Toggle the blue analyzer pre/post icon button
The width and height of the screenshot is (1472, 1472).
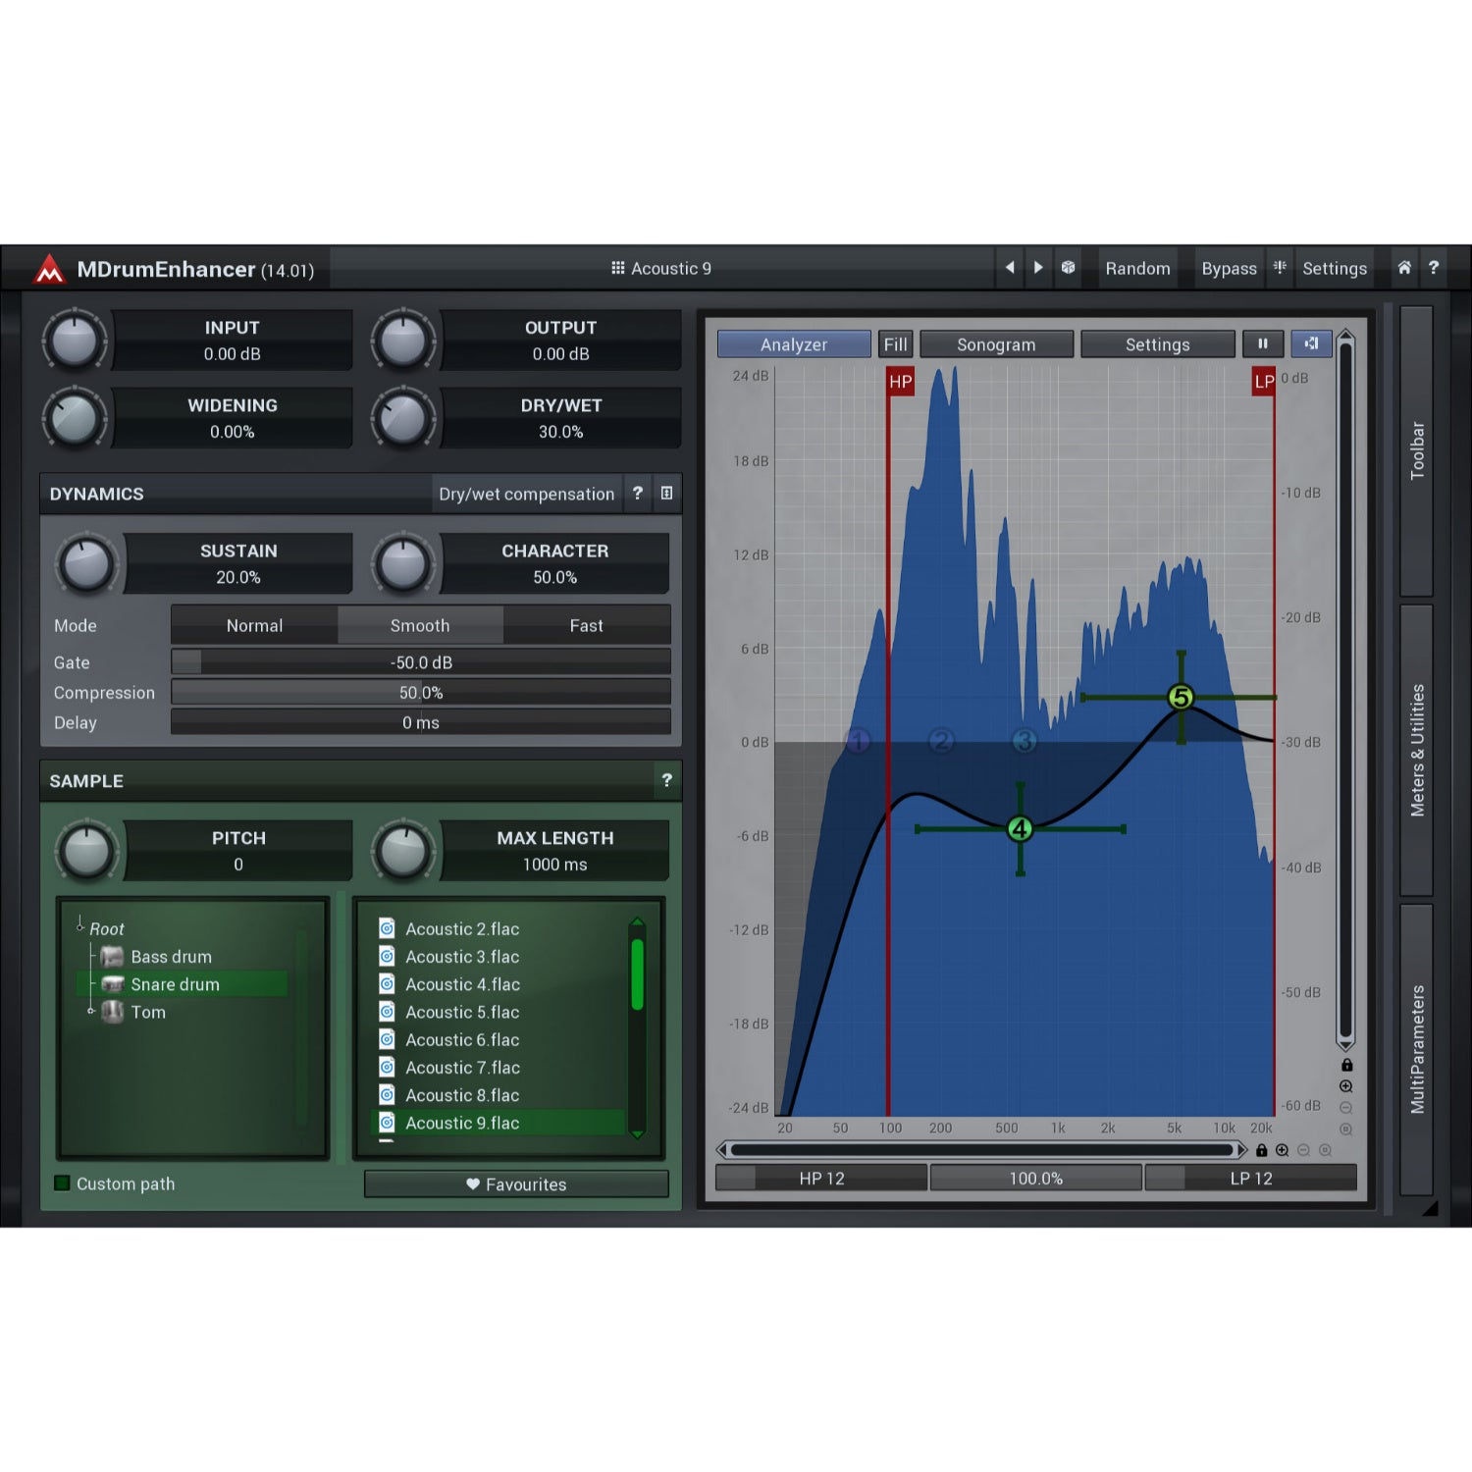click(1311, 343)
